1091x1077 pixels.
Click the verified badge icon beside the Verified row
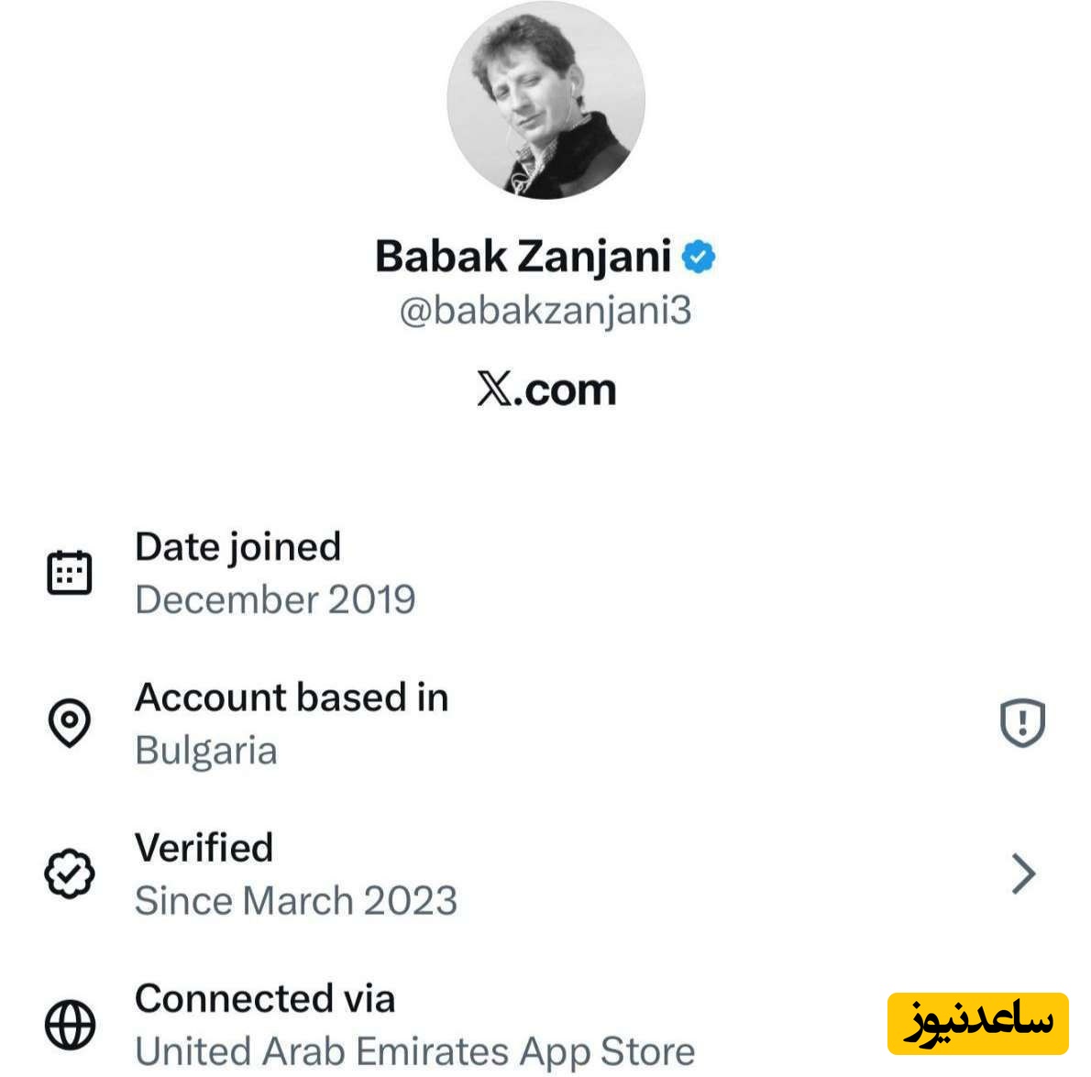pos(69,873)
